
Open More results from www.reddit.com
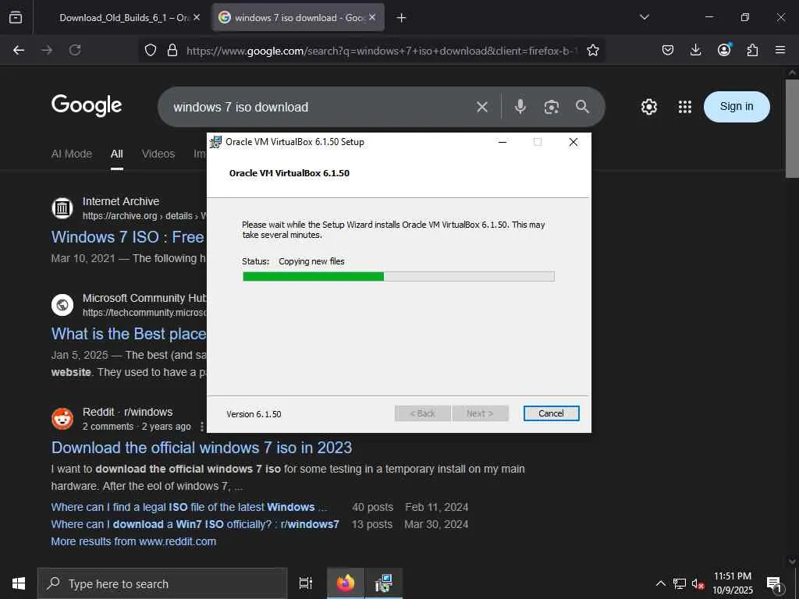click(x=133, y=541)
